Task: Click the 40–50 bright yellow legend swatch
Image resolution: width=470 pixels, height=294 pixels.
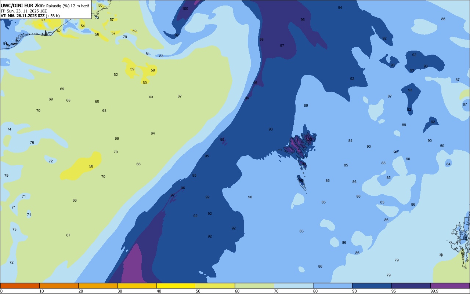Action: coord(176,286)
